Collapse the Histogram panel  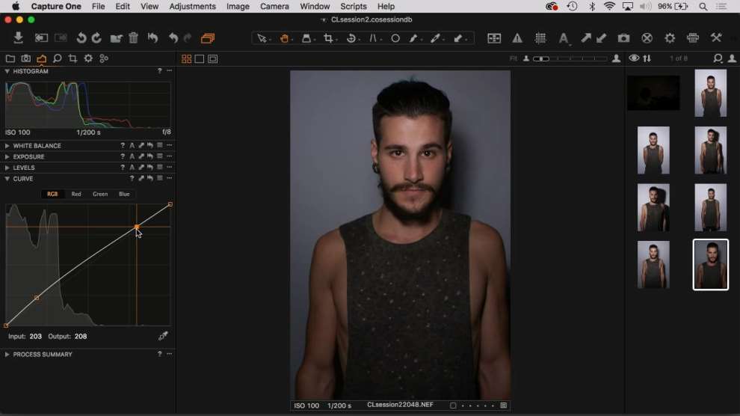[x=7, y=71]
